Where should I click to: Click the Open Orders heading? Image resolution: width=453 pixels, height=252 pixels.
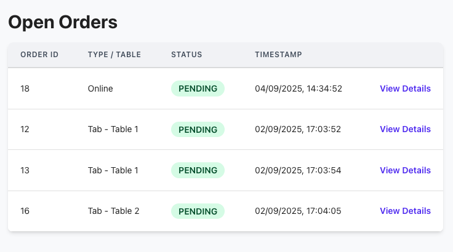tap(63, 22)
